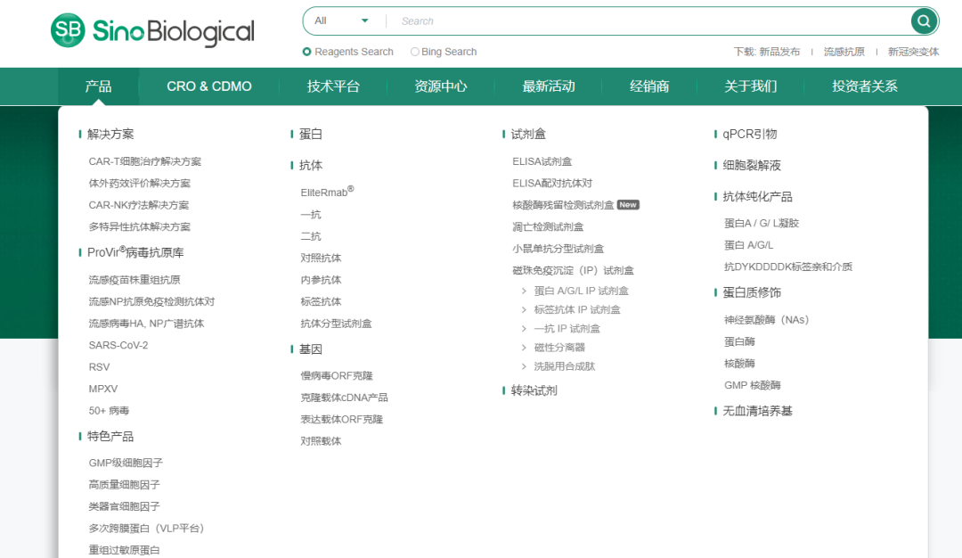Go to CAR-T细胞治疗解决方案
Viewport: 962px width, 558px height.
[145, 161]
